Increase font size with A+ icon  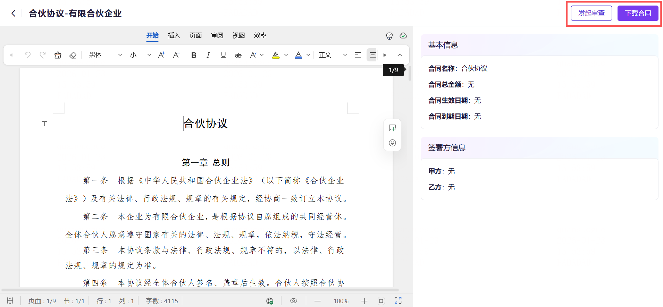pyautogui.click(x=161, y=55)
